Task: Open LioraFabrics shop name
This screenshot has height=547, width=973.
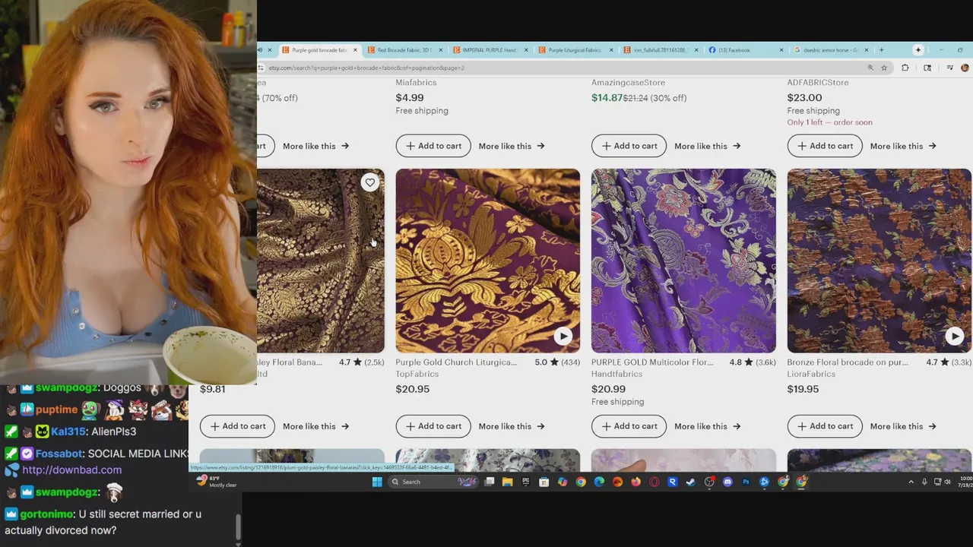Action: point(811,374)
